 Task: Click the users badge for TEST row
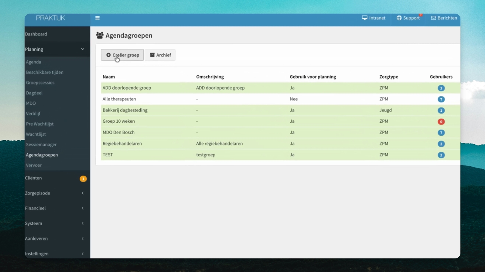click(441, 155)
